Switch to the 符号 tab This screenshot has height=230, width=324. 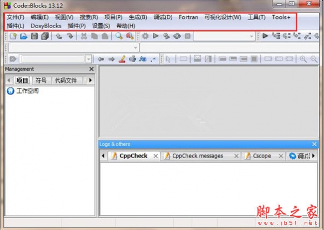click(41, 80)
